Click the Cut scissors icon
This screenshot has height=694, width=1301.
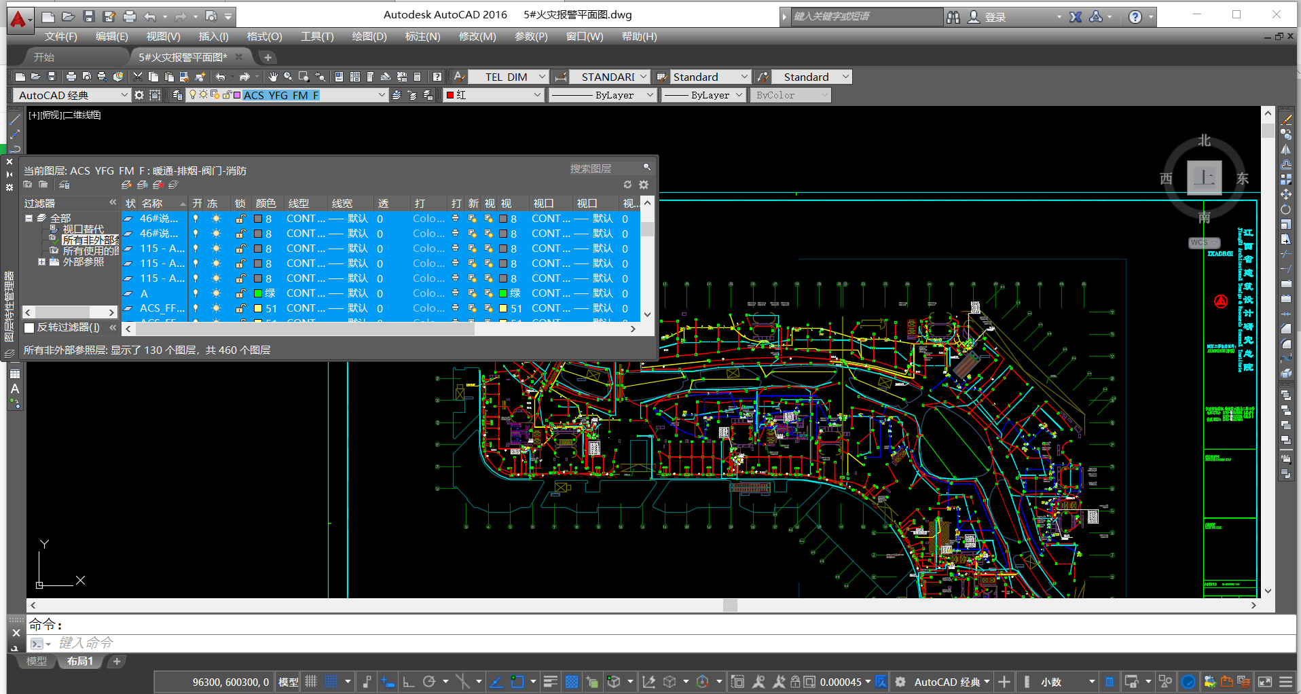click(x=138, y=77)
